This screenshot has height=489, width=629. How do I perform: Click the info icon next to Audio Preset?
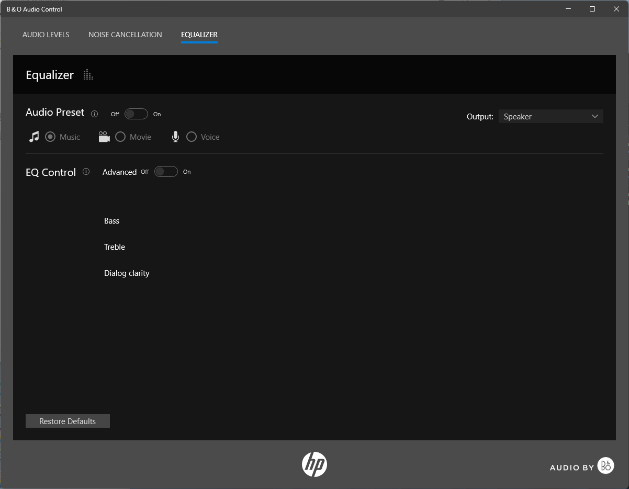95,114
